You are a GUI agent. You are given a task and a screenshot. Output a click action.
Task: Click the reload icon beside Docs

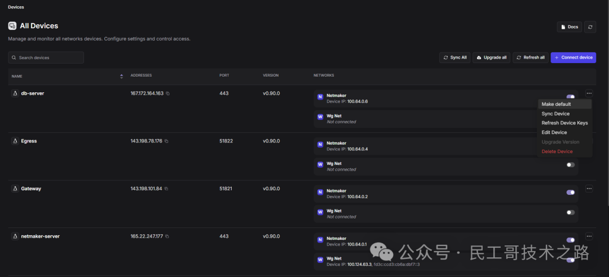(x=590, y=27)
